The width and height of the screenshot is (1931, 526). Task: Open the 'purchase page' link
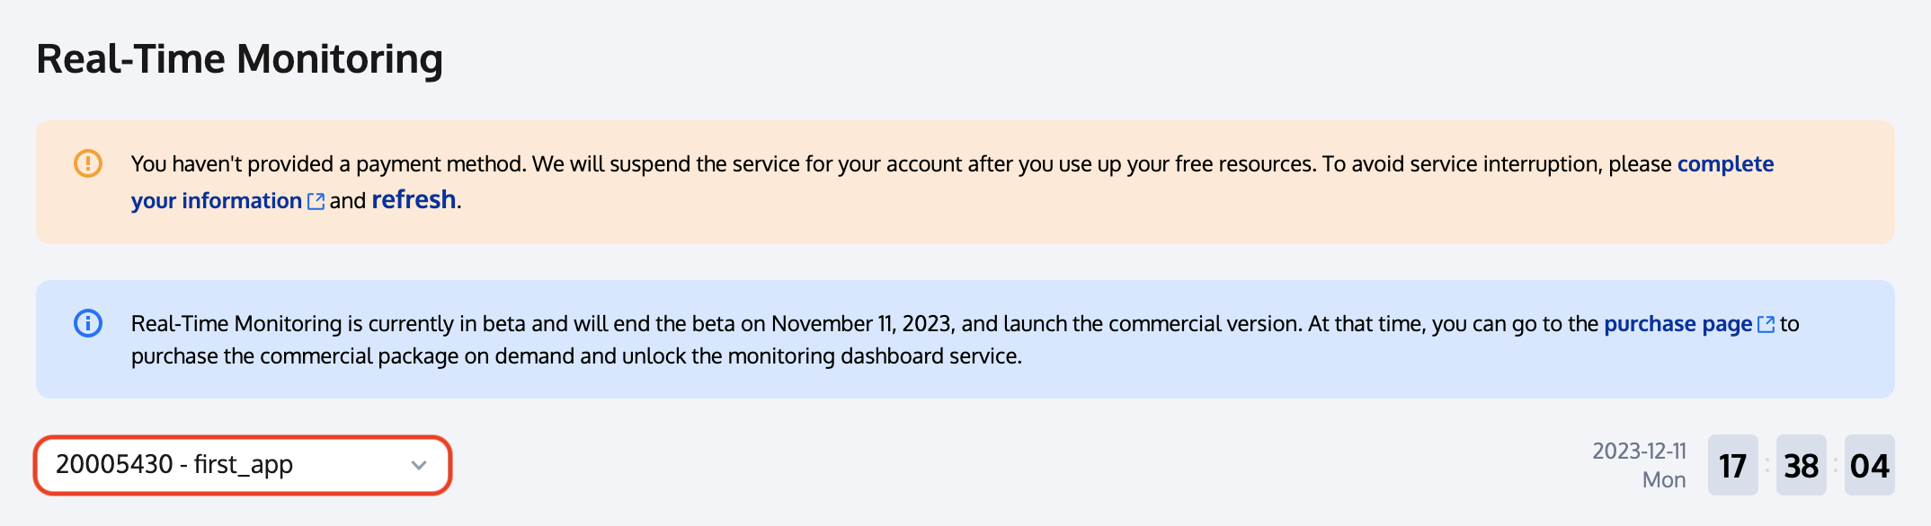[x=1677, y=324]
